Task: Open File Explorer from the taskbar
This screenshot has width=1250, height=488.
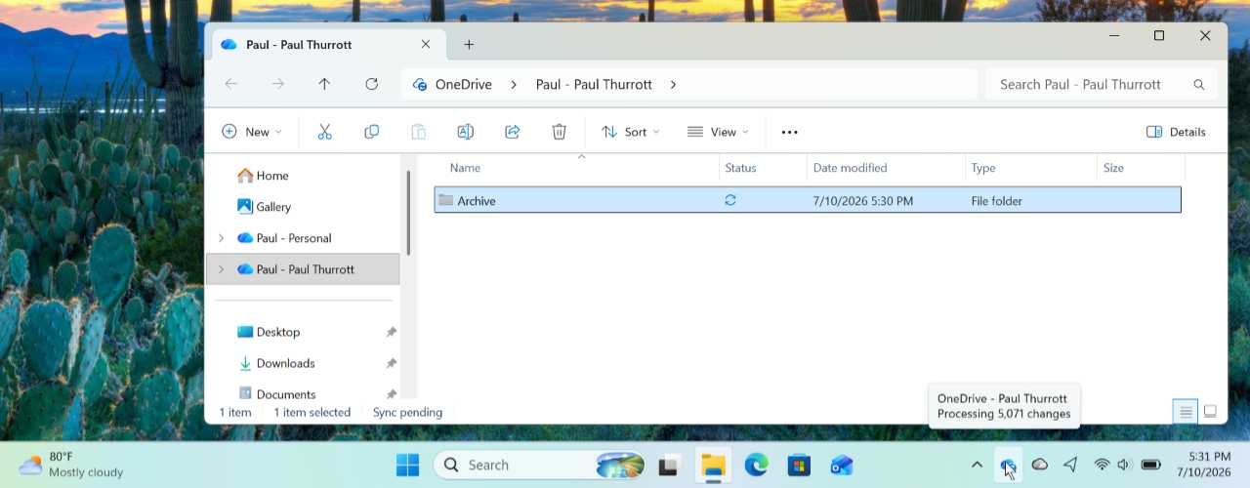Action: (x=713, y=466)
